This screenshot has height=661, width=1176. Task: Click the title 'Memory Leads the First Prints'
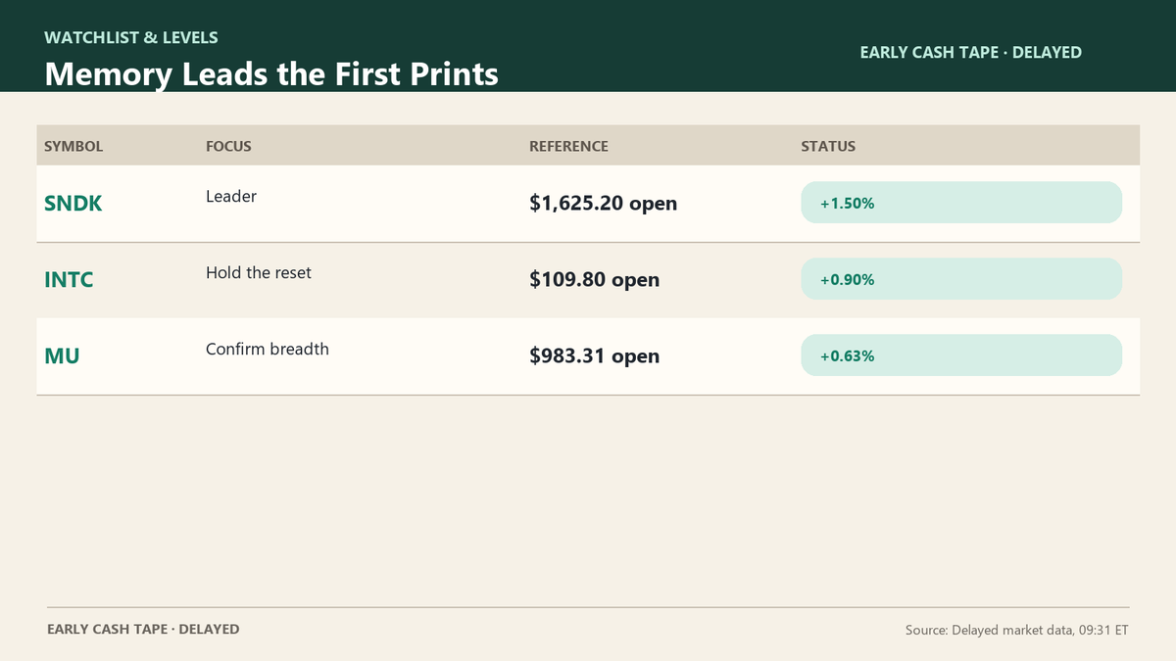tap(271, 74)
